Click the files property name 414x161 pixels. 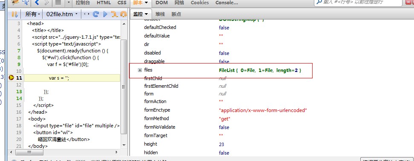tap(148, 70)
